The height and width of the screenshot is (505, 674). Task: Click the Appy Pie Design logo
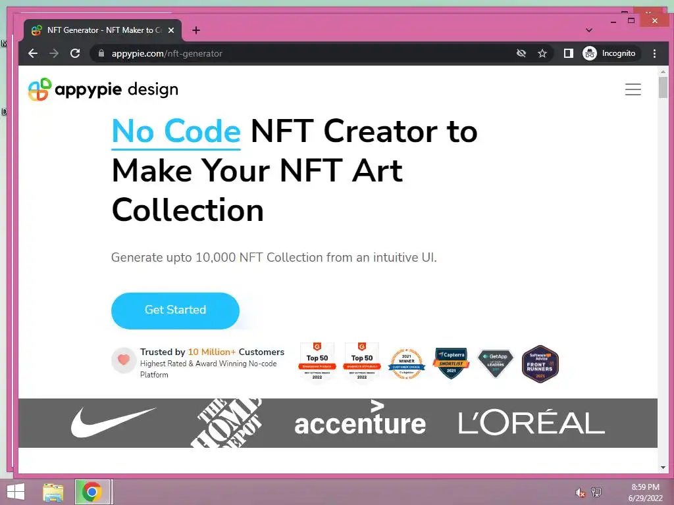tap(103, 89)
